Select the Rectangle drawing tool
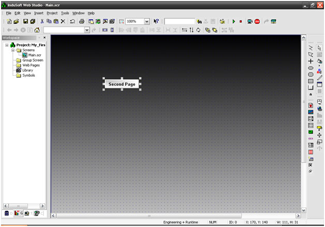 (x=311, y=81)
